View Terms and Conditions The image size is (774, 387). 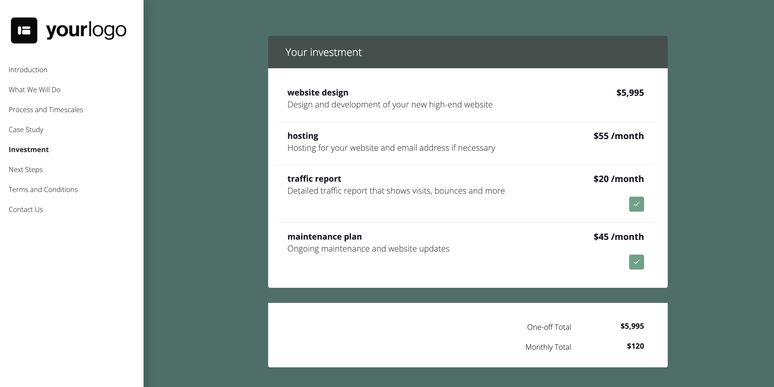click(43, 190)
